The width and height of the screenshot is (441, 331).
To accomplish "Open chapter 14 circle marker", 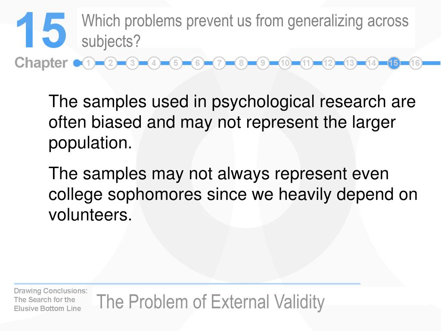I will click(x=372, y=63).
